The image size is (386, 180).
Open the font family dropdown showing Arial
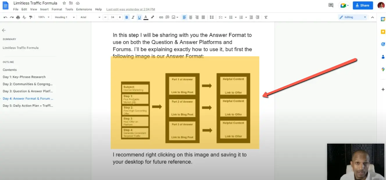[x=89, y=17]
